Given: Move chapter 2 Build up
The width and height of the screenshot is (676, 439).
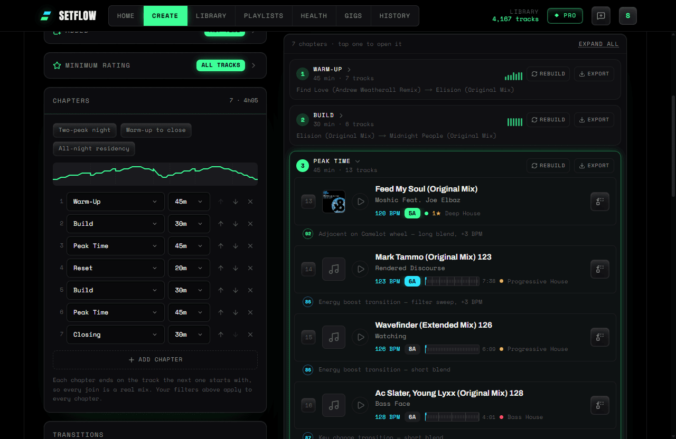Looking at the screenshot, I should click(221, 224).
